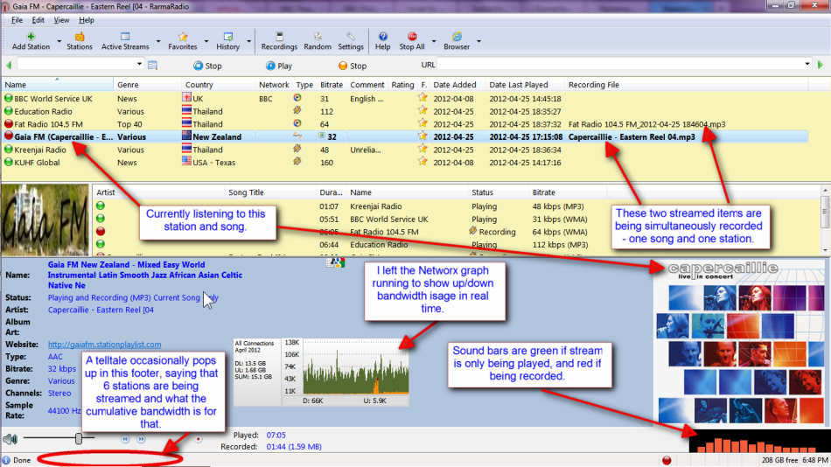Open the File menu

[x=17, y=20]
